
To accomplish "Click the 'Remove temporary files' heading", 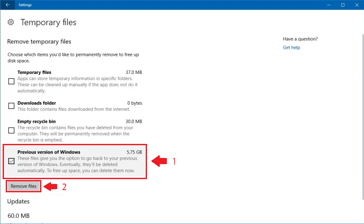I will (x=39, y=41).
